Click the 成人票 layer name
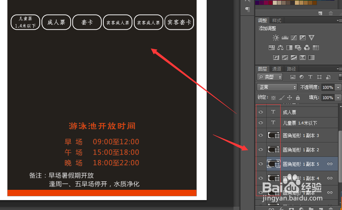Screen dimensions: 342x210 click(289, 112)
